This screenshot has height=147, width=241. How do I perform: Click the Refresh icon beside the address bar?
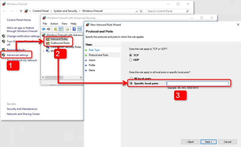click(x=141, y=11)
